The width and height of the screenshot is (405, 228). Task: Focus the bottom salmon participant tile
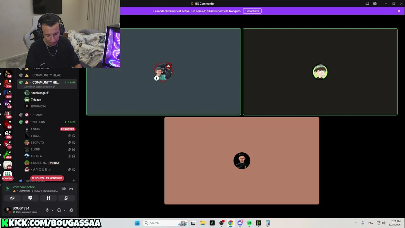click(242, 161)
